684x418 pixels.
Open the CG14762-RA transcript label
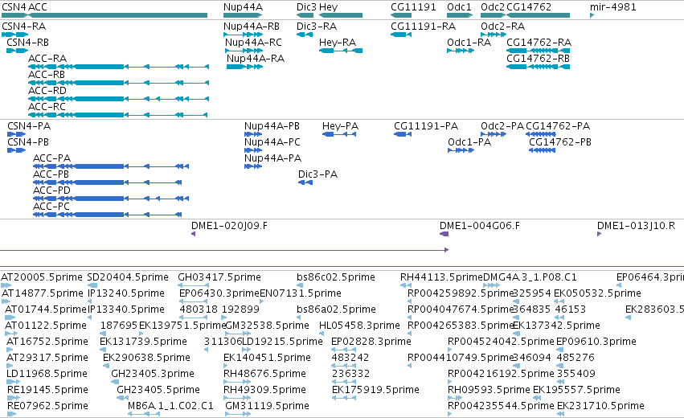click(x=539, y=43)
